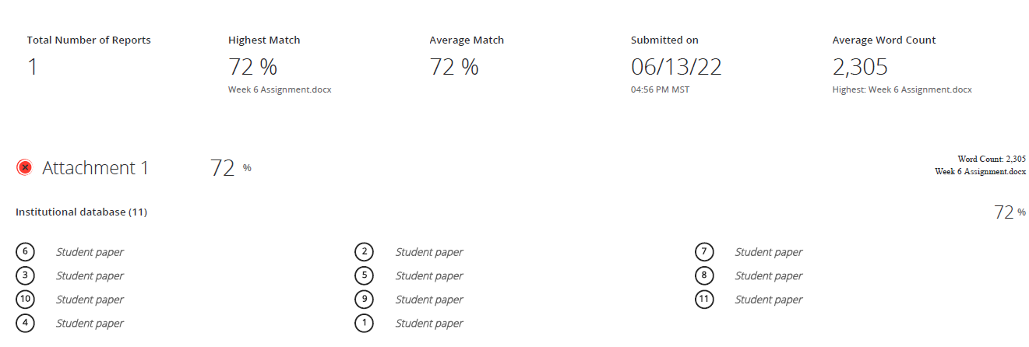Click the 72 % Institutional database match score

(1010, 212)
